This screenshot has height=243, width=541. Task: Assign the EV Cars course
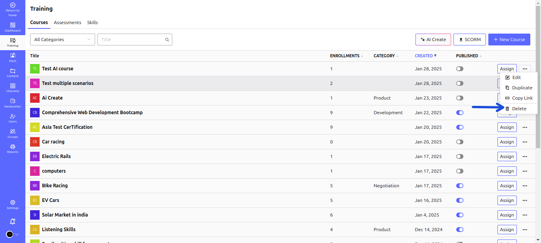[507, 200]
